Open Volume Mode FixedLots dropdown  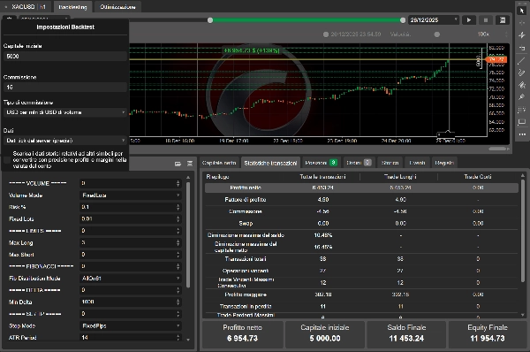click(131, 195)
